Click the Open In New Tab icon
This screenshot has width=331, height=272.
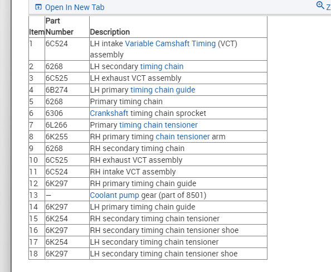tap(38, 7)
